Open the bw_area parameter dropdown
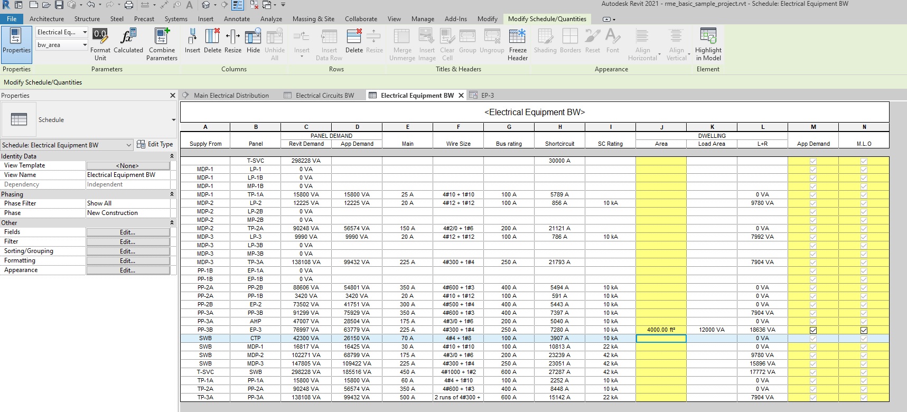 tap(85, 45)
